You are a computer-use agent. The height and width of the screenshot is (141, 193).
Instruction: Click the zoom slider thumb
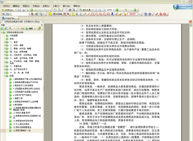[x=126, y=10]
